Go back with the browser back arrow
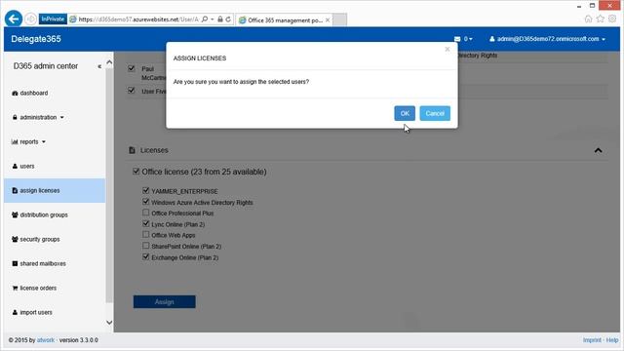This screenshot has height=351, width=624. [x=13, y=19]
